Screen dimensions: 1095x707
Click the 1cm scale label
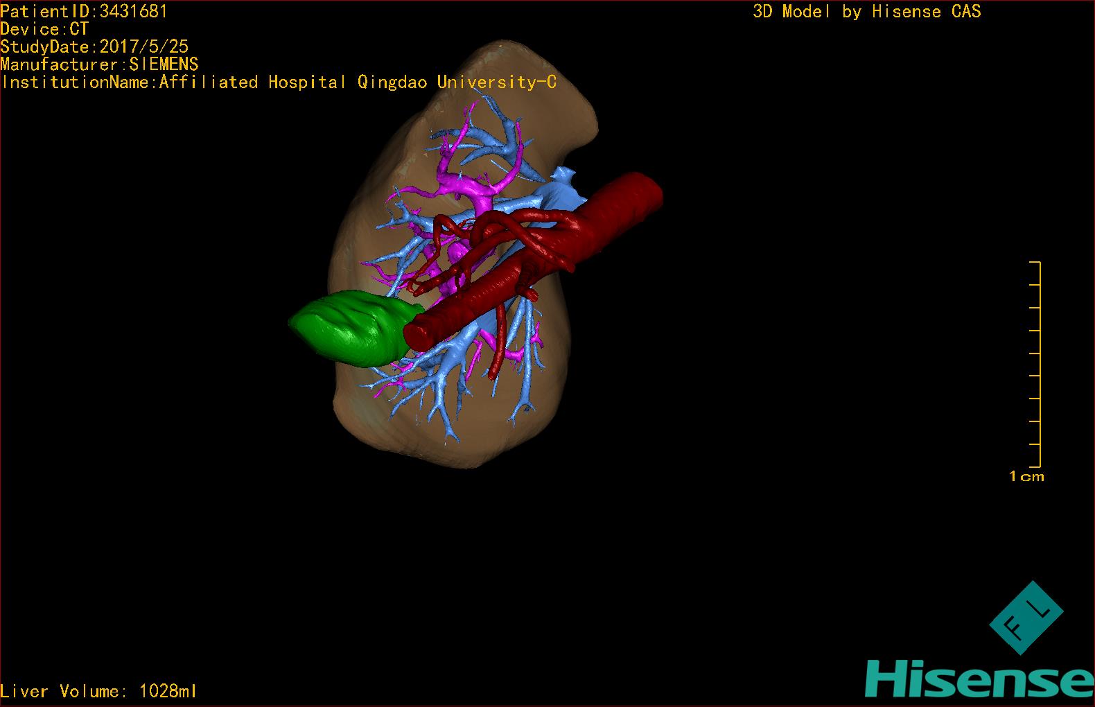tap(1026, 476)
